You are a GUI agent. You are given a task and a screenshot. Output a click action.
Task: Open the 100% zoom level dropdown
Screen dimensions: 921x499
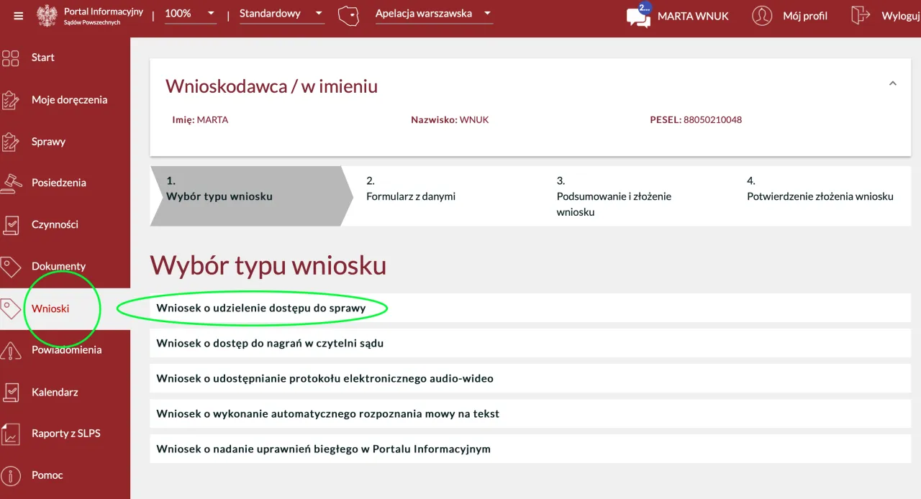(190, 12)
